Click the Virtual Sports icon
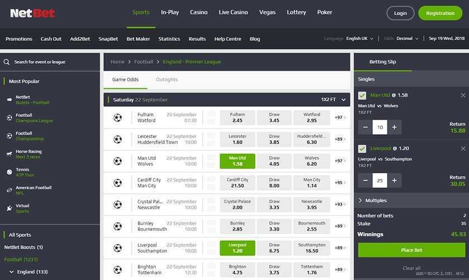The width and height of the screenshot is (469, 280). coord(9,208)
